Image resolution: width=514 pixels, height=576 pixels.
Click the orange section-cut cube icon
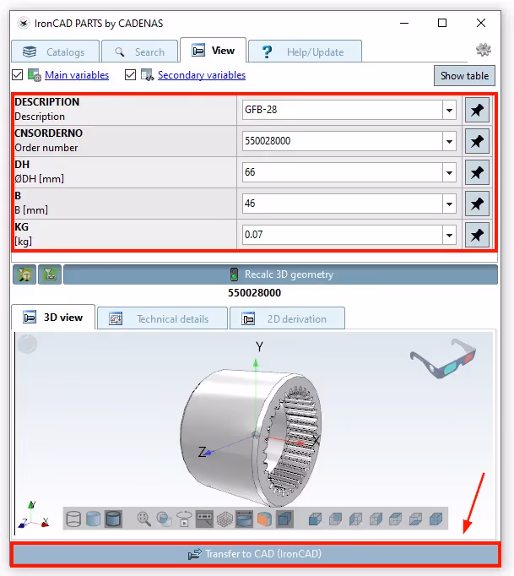click(264, 519)
